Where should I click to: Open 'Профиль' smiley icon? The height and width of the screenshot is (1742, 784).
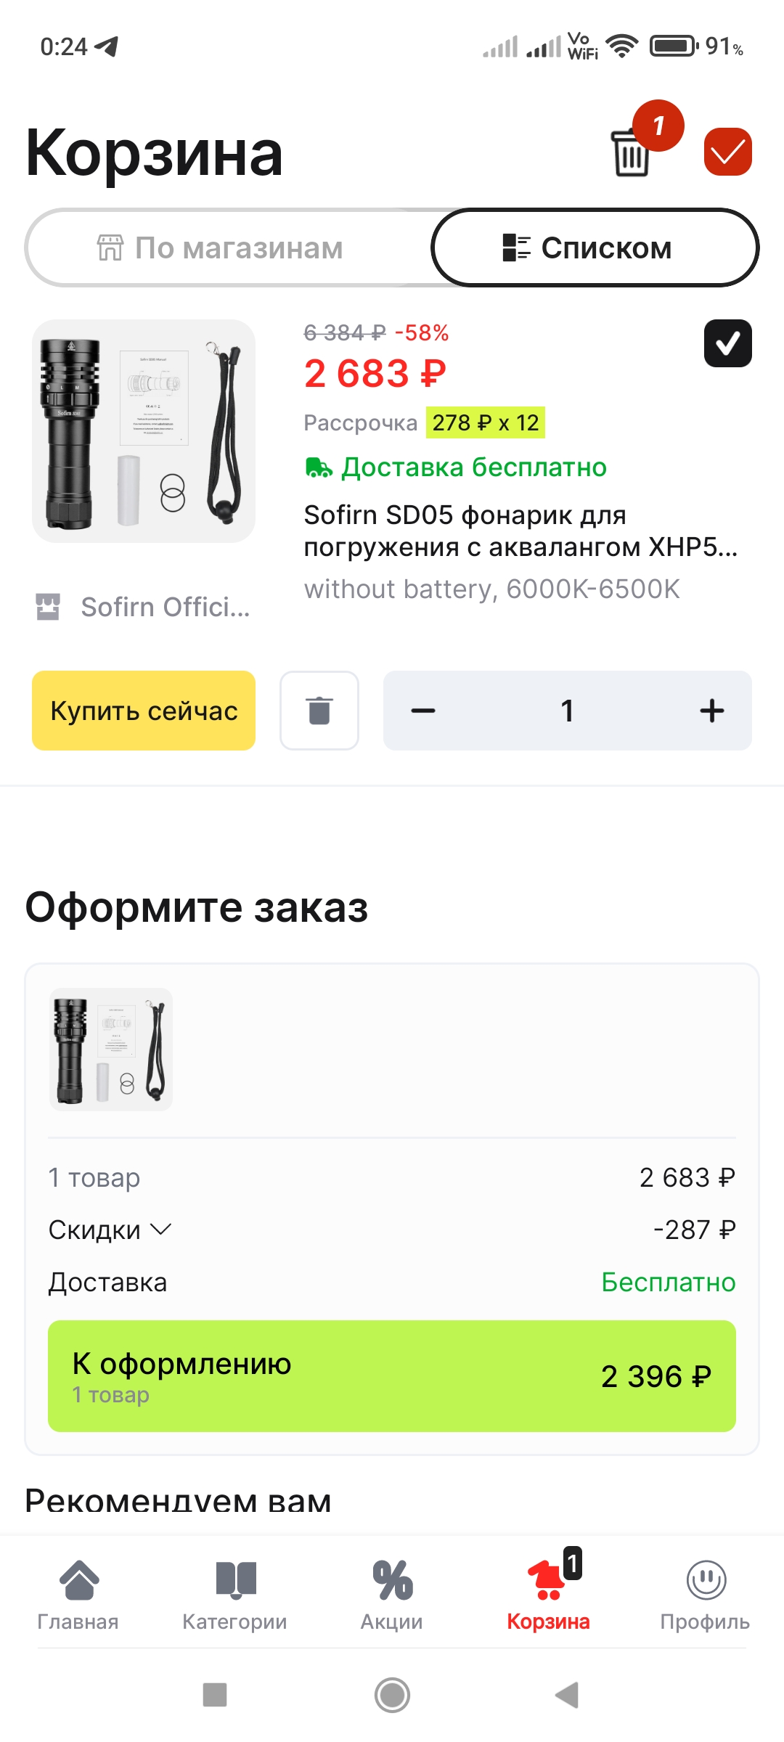[705, 1592]
